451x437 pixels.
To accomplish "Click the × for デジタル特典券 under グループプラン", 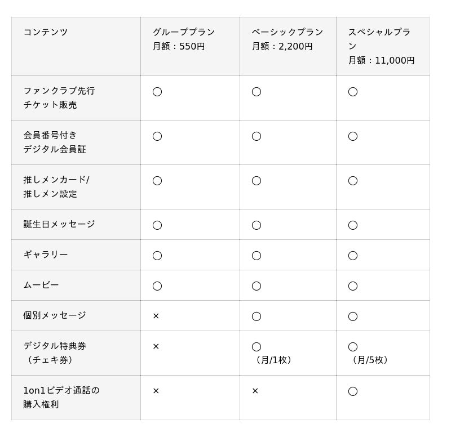I will 156,346.
